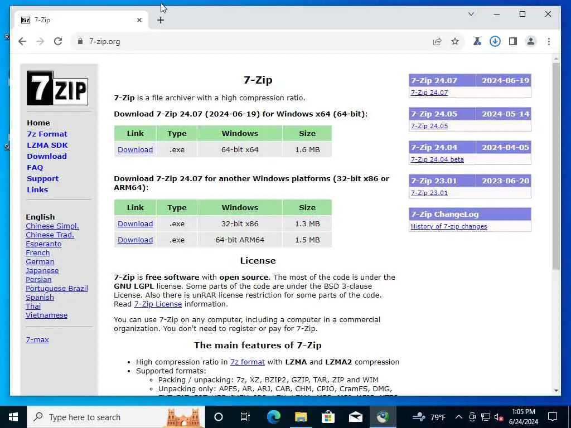This screenshot has height=428, width=571.
Task: Switch language to Spanish
Action: [40, 298]
